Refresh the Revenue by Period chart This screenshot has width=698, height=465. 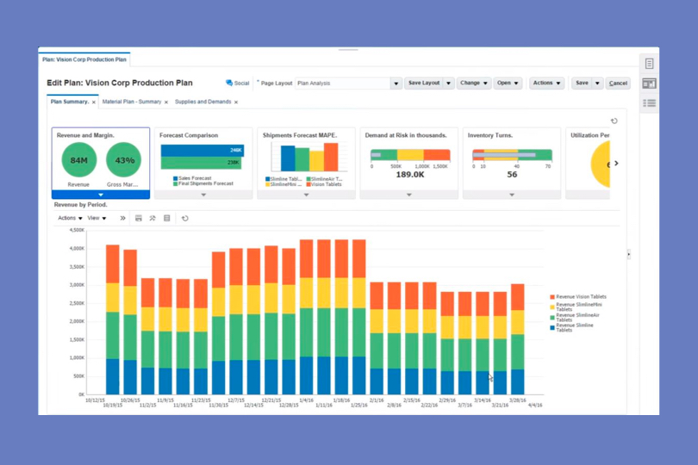pos(185,218)
